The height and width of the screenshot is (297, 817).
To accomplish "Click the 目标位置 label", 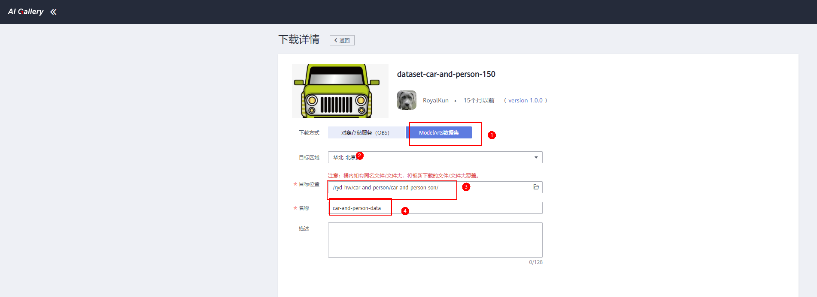I will [x=309, y=184].
